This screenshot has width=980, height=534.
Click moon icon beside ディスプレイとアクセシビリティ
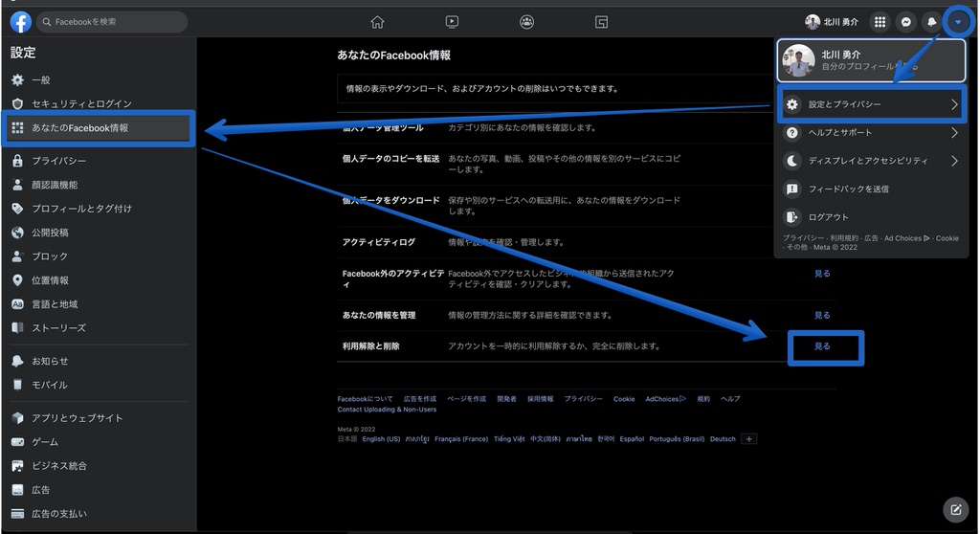click(x=791, y=161)
